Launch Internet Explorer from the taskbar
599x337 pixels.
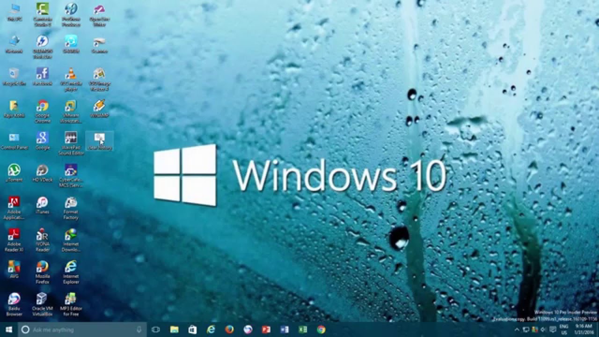click(x=211, y=330)
